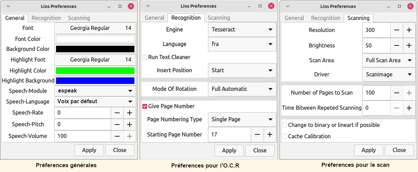Image resolution: width=418 pixels, height=172 pixels.
Task: Open Scan Area dropdown
Action: 388,61
